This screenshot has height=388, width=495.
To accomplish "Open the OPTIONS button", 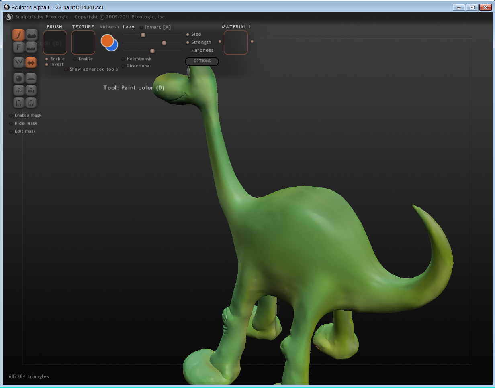I will 202,61.
